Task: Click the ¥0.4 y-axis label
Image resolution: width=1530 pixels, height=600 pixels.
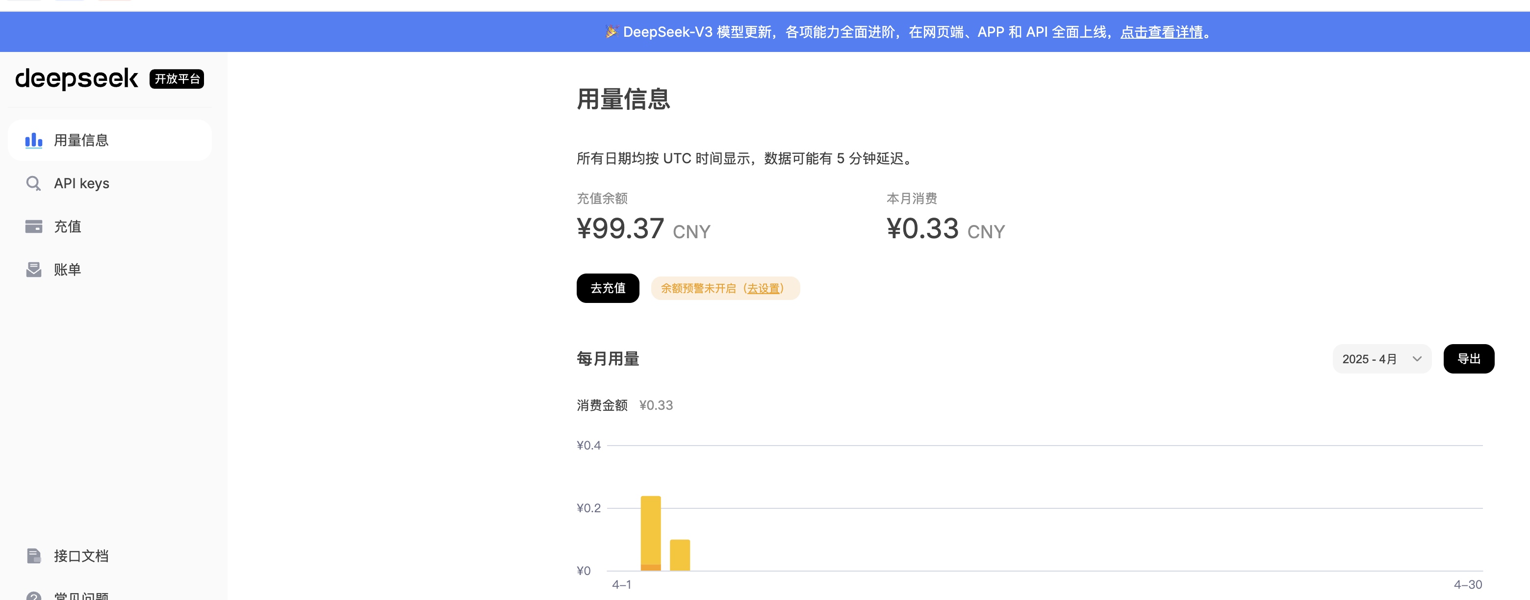Action: (x=588, y=445)
